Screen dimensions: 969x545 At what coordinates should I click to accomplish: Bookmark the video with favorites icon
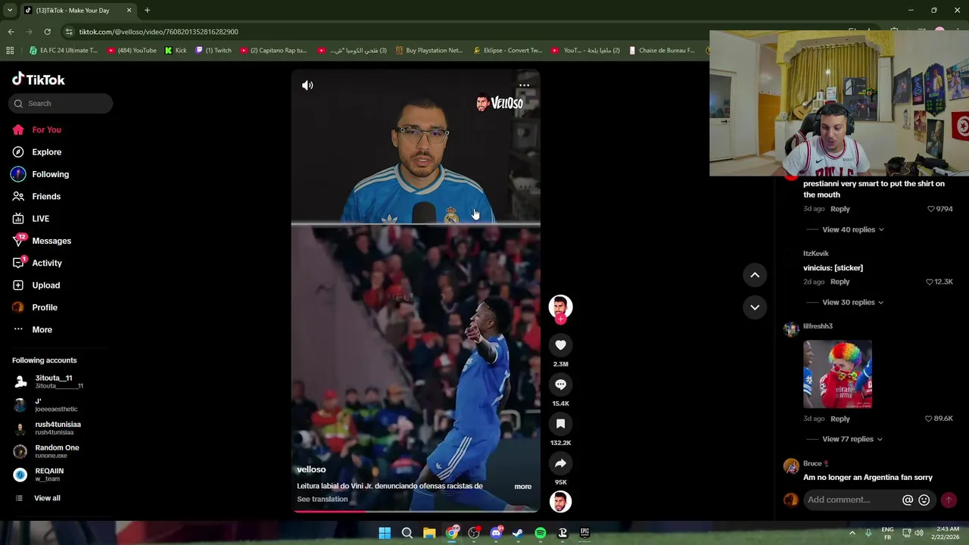tap(560, 424)
